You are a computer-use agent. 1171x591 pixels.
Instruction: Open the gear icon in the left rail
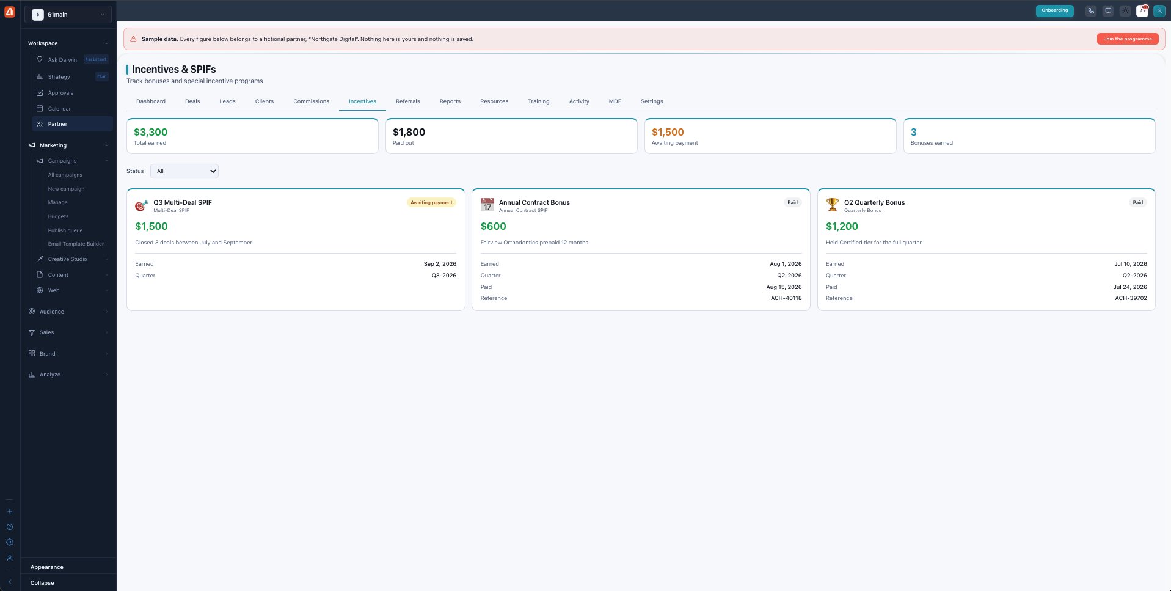tap(10, 542)
